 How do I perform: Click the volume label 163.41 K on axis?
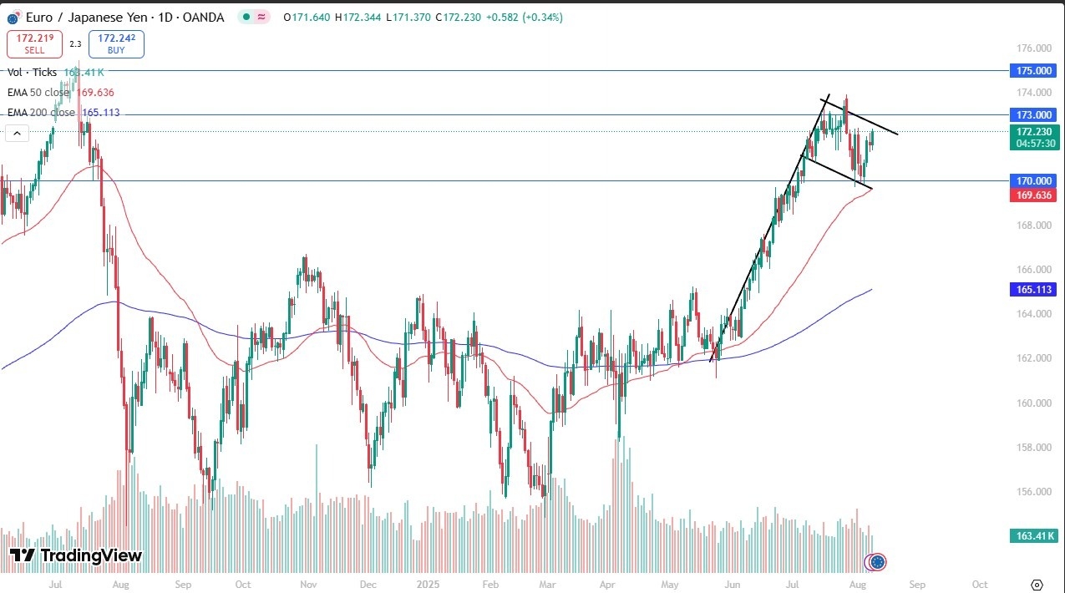(x=1034, y=535)
